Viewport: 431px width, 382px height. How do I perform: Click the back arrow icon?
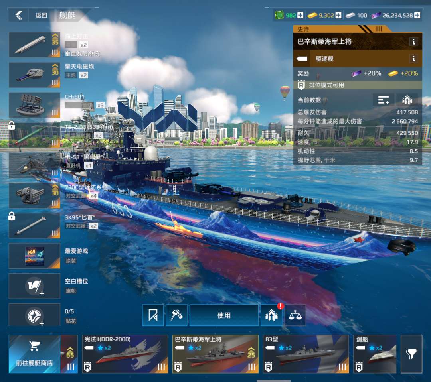click(19, 16)
